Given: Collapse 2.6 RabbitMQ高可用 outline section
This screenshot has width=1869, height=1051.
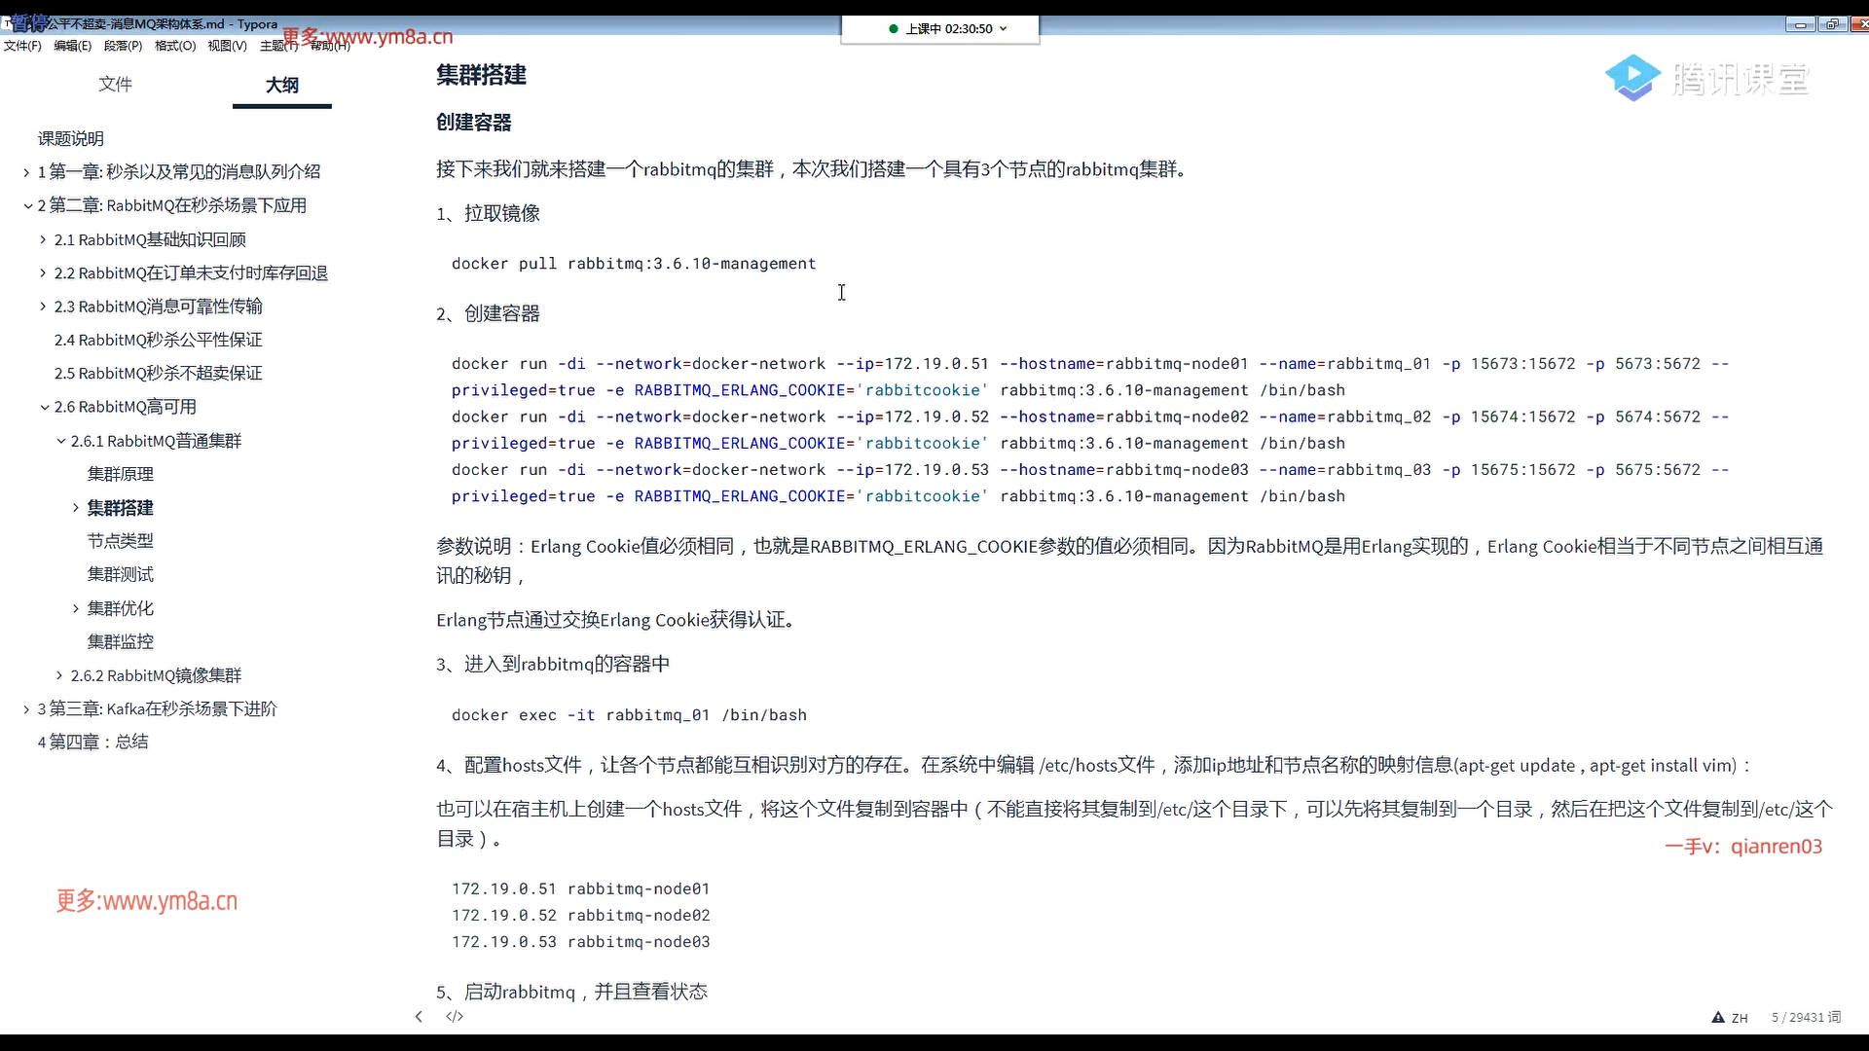Looking at the screenshot, I should [x=44, y=408].
